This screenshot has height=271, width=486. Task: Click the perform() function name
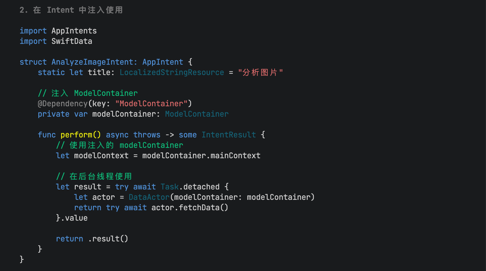point(81,135)
